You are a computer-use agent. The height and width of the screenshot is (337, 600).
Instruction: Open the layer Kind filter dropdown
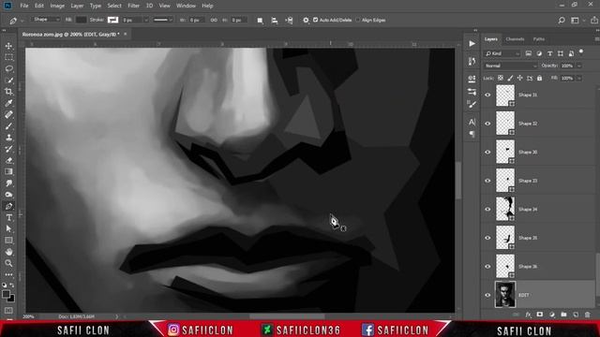click(502, 54)
